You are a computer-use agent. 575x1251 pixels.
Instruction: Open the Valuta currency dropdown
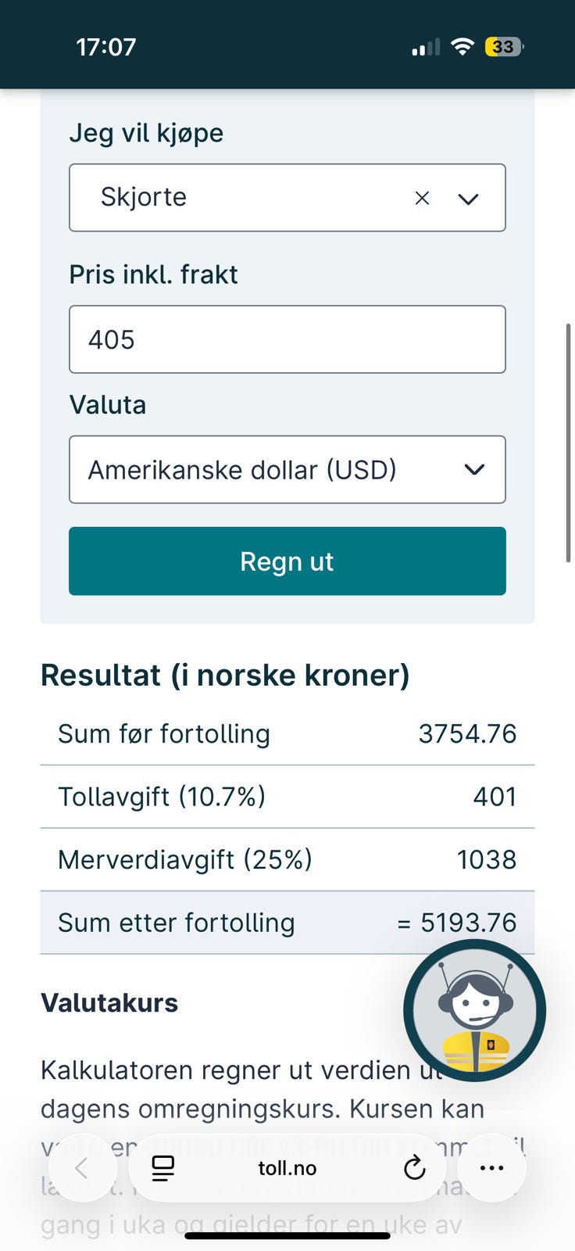pyautogui.click(x=287, y=469)
